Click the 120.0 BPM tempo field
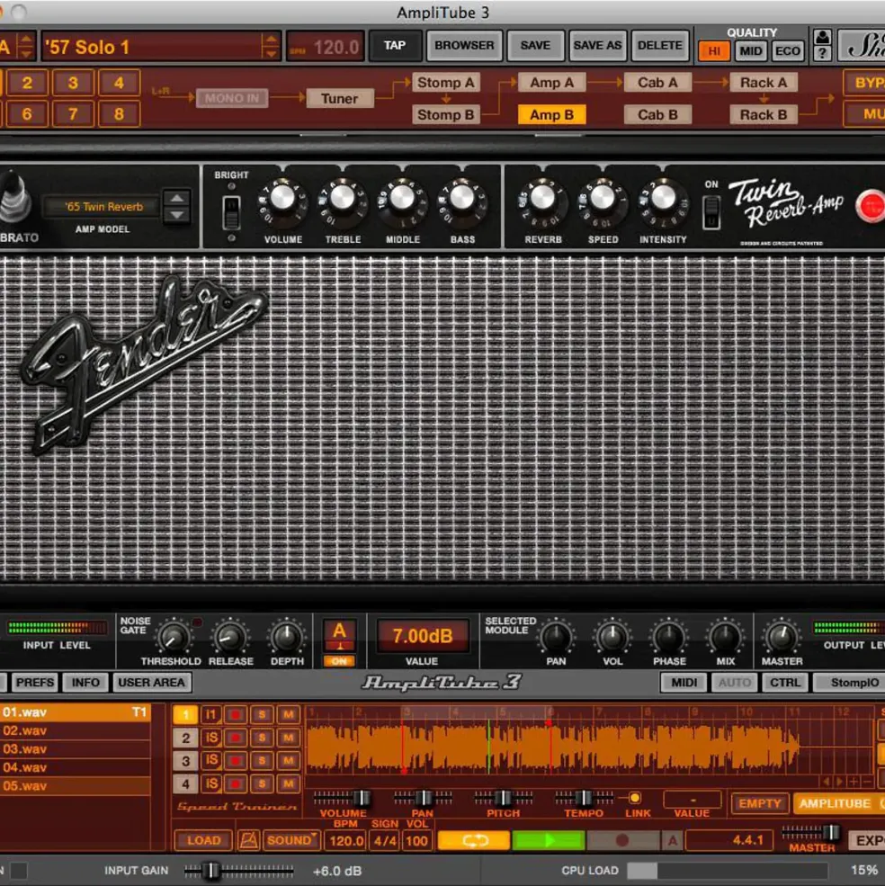The width and height of the screenshot is (885, 886). [x=326, y=47]
